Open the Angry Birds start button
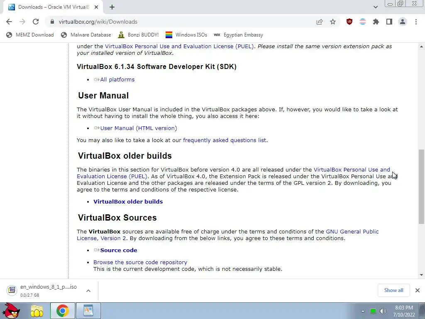The height and width of the screenshot is (319, 425). [10, 311]
